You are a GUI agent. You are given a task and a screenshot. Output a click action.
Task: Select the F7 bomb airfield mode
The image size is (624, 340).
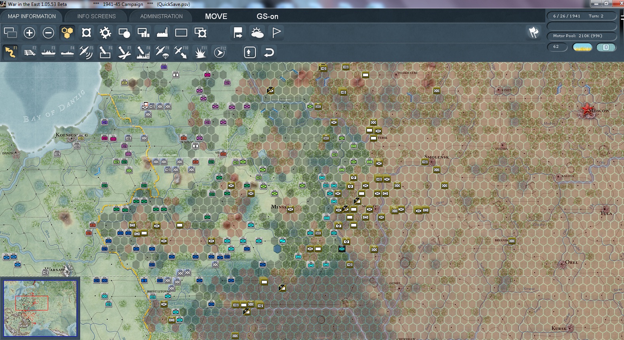click(124, 52)
